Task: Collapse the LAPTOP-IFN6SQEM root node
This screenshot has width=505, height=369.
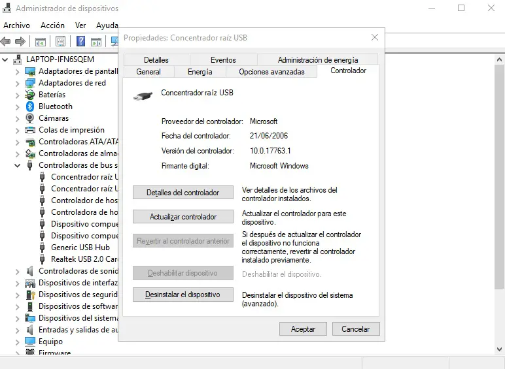Action: (5, 59)
